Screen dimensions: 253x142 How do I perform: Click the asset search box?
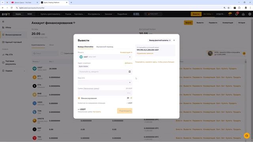[x=45, y=53]
